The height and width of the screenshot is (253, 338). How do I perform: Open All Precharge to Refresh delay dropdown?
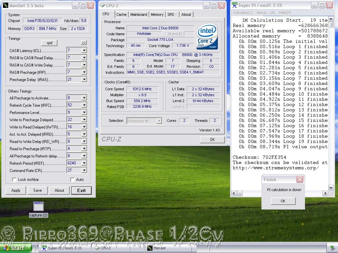click(84, 156)
